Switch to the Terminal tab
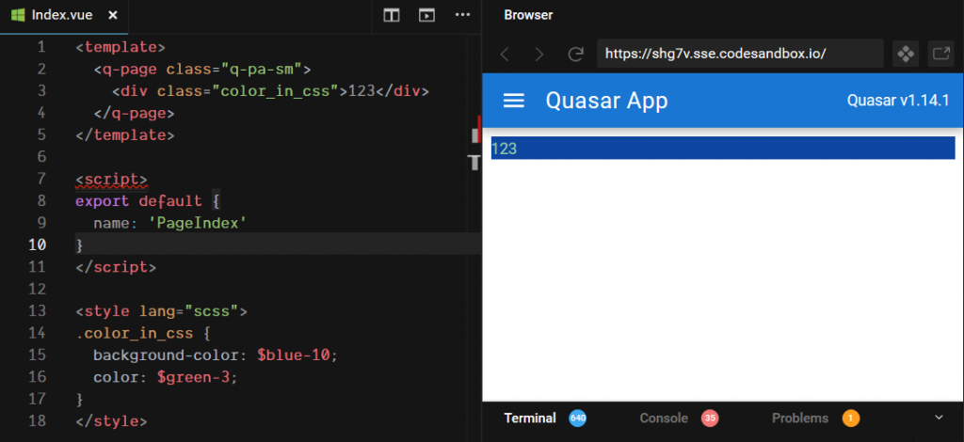 click(x=530, y=418)
